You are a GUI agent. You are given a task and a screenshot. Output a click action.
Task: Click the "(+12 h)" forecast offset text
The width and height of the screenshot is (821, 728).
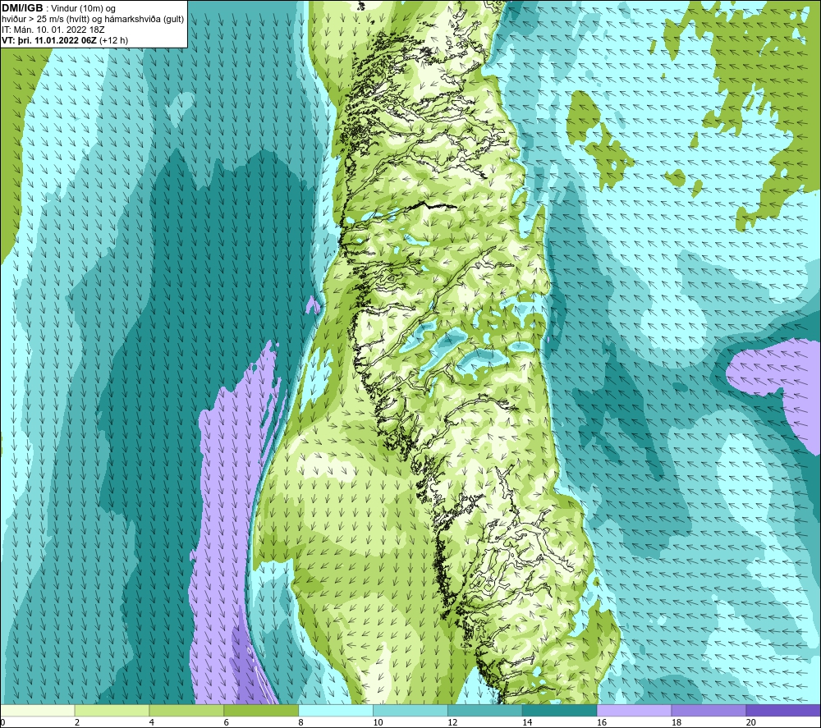[x=113, y=40]
